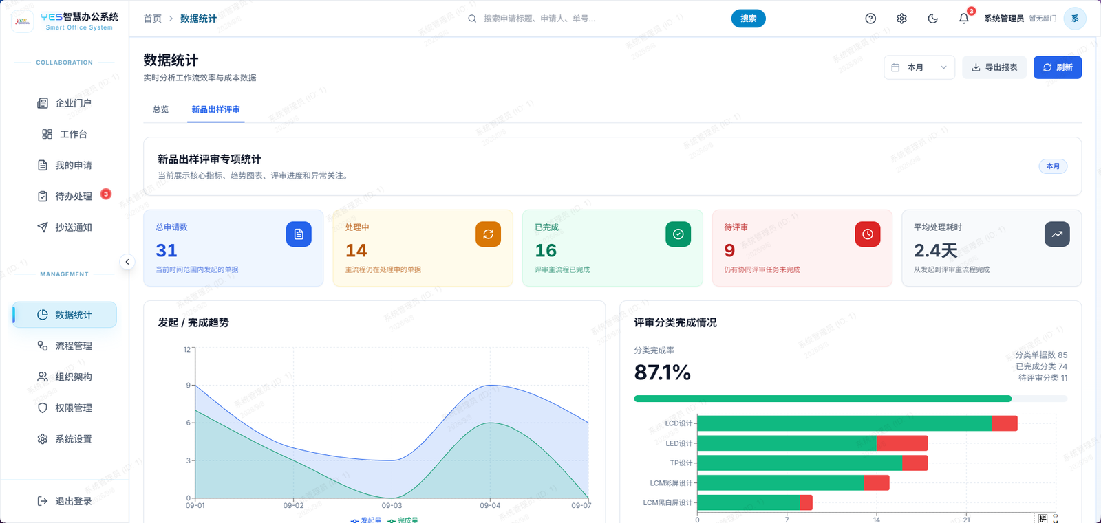Open 流程管理 in the sidebar
Viewport: 1101px width, 523px height.
click(64, 346)
